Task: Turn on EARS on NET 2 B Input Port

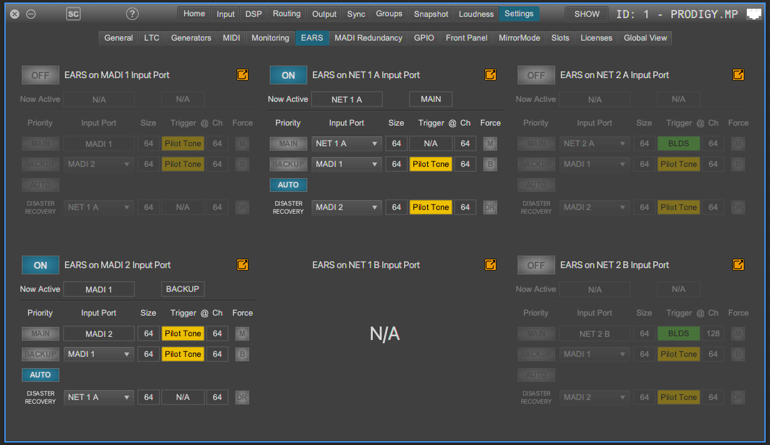Action: point(536,265)
